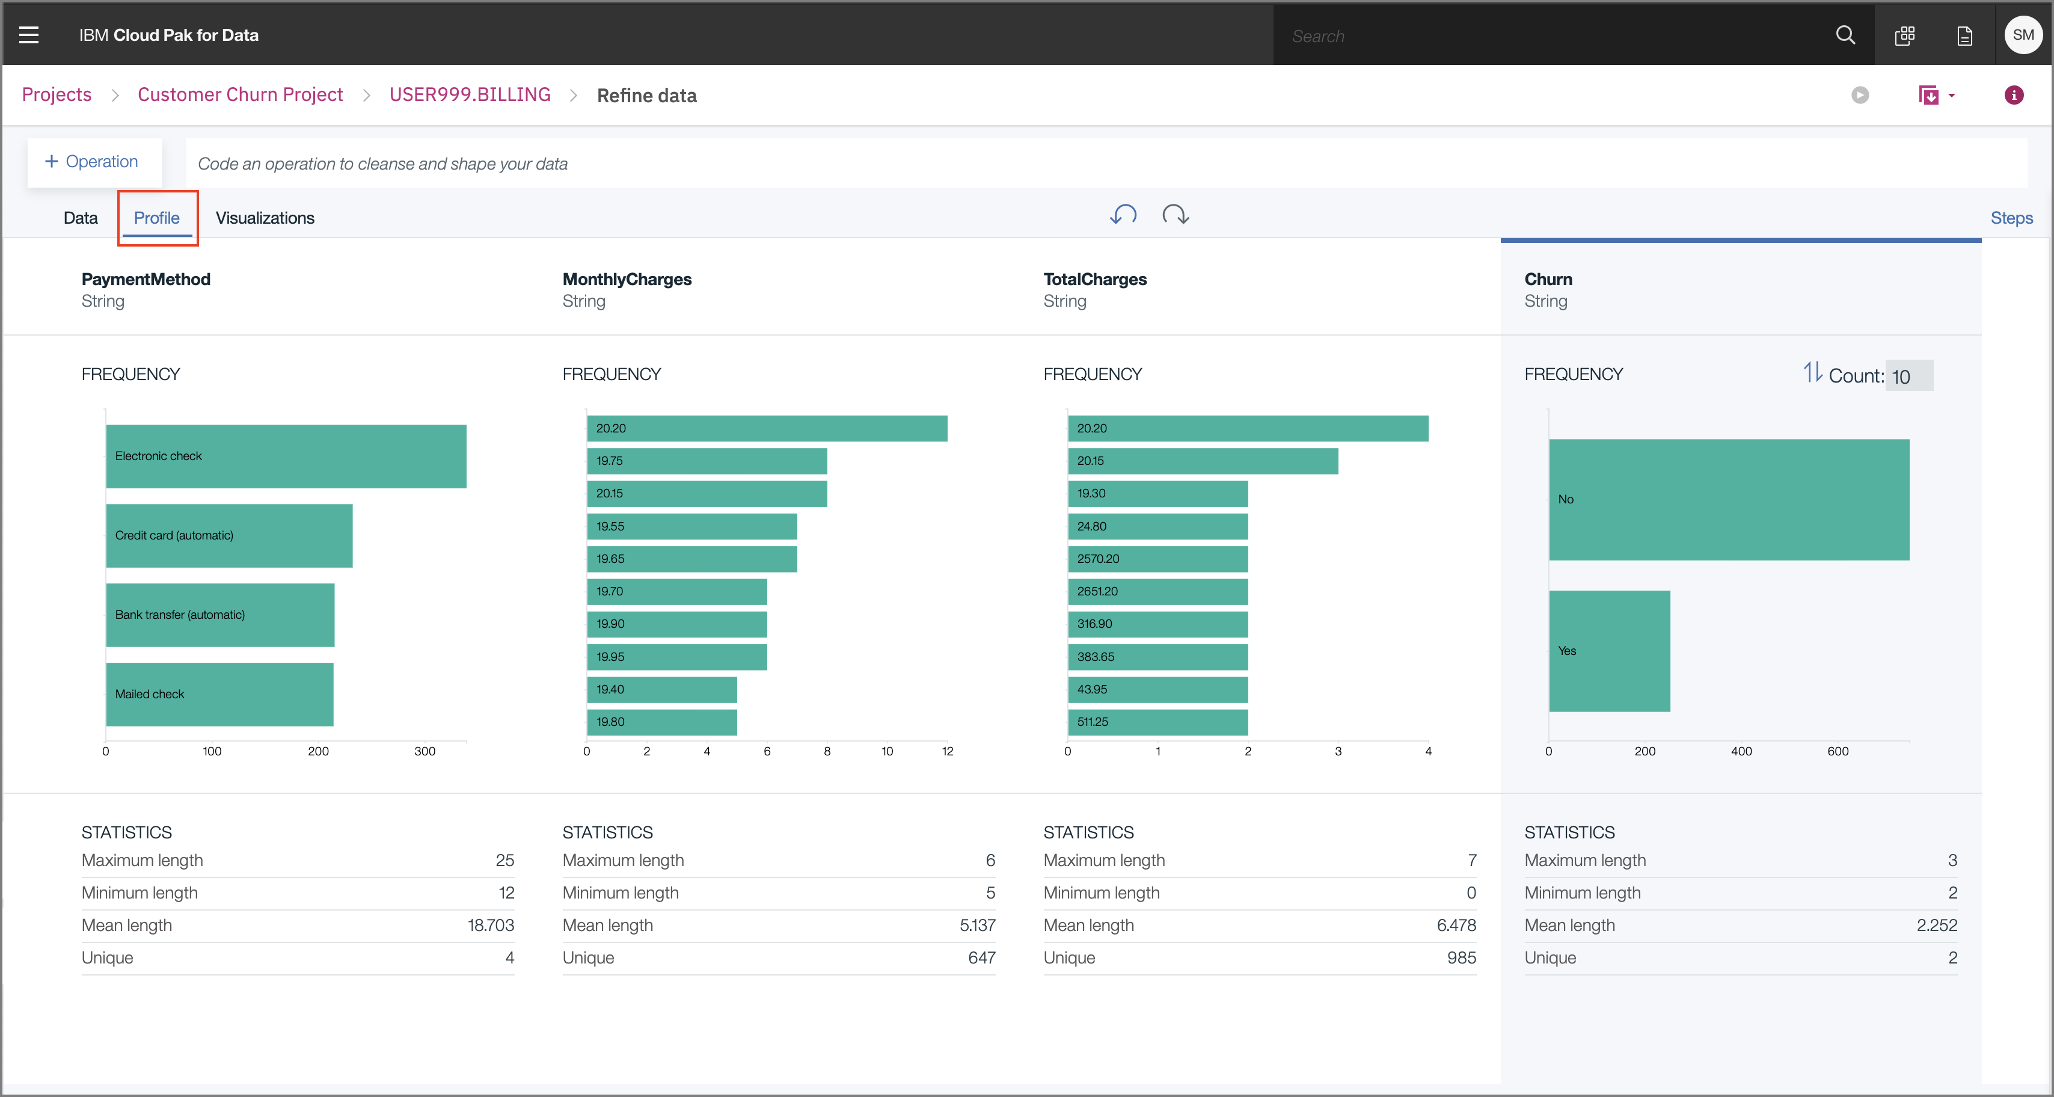The height and width of the screenshot is (1097, 2054).
Task: Click the search magnifier icon
Action: click(x=1845, y=35)
